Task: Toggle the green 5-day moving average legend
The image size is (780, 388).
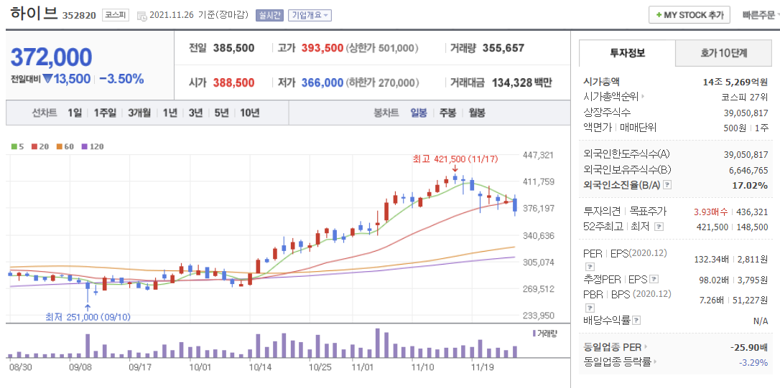Action: [x=16, y=146]
